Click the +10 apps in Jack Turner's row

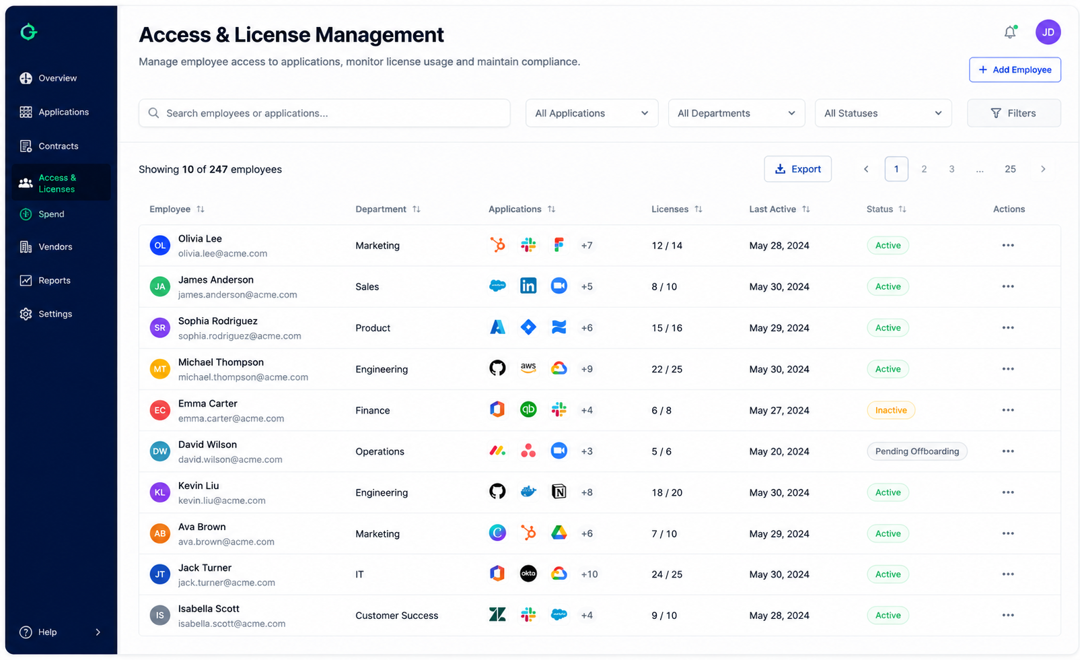589,574
